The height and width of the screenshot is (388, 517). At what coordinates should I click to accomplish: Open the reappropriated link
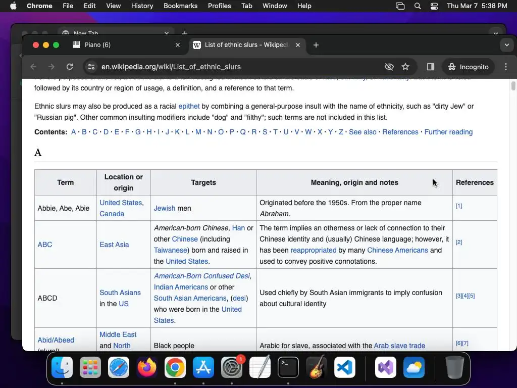(313, 250)
